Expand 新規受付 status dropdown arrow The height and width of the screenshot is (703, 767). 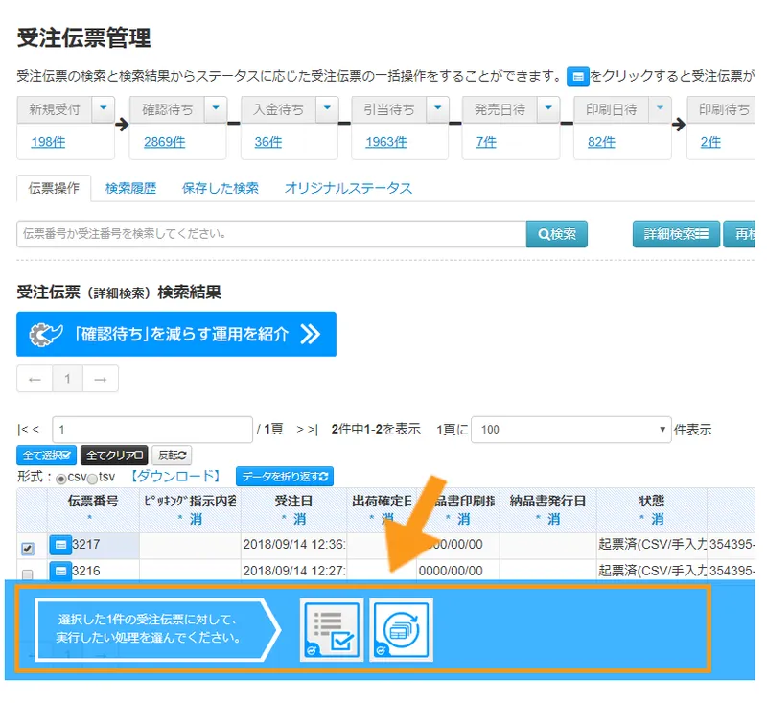tap(104, 108)
